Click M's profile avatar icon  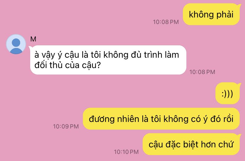coord(16,44)
